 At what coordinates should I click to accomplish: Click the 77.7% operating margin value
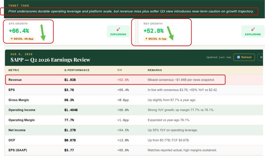coord(69,120)
